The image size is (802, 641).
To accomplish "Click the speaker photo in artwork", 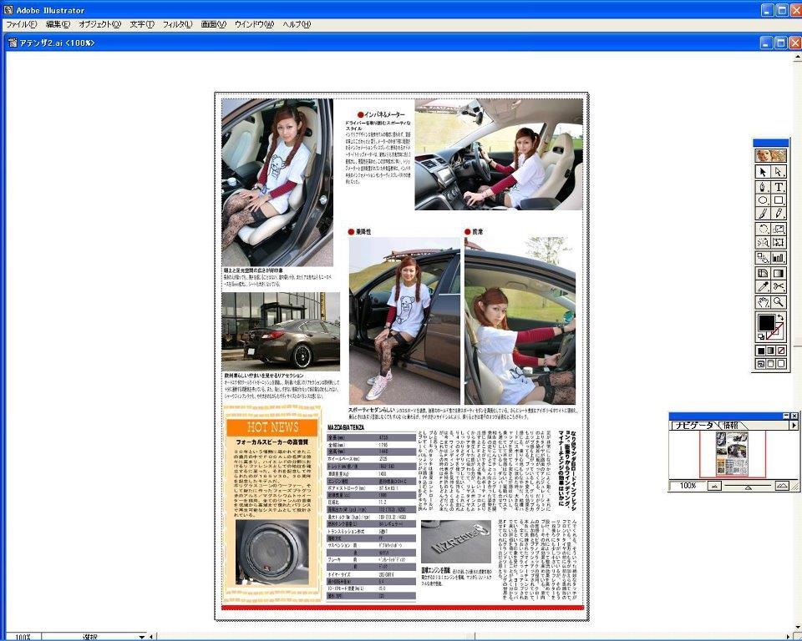I will click(272, 552).
